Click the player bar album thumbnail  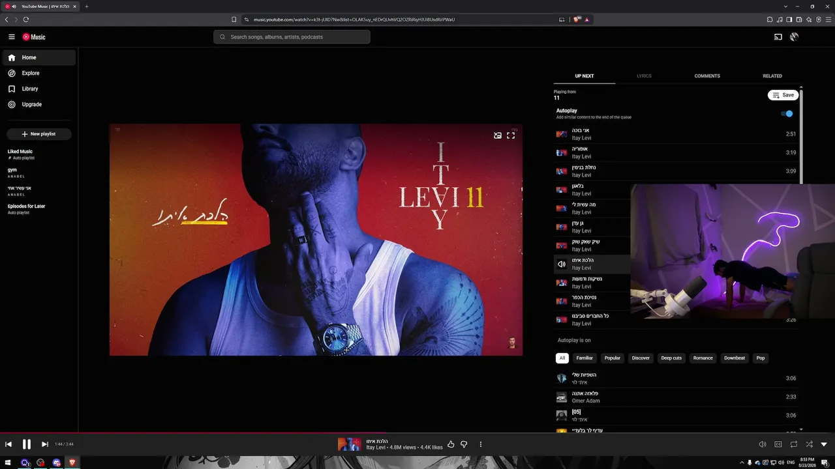point(350,444)
